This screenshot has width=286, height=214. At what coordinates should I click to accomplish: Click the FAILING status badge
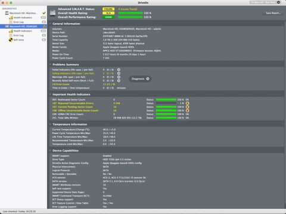pos(108,9)
